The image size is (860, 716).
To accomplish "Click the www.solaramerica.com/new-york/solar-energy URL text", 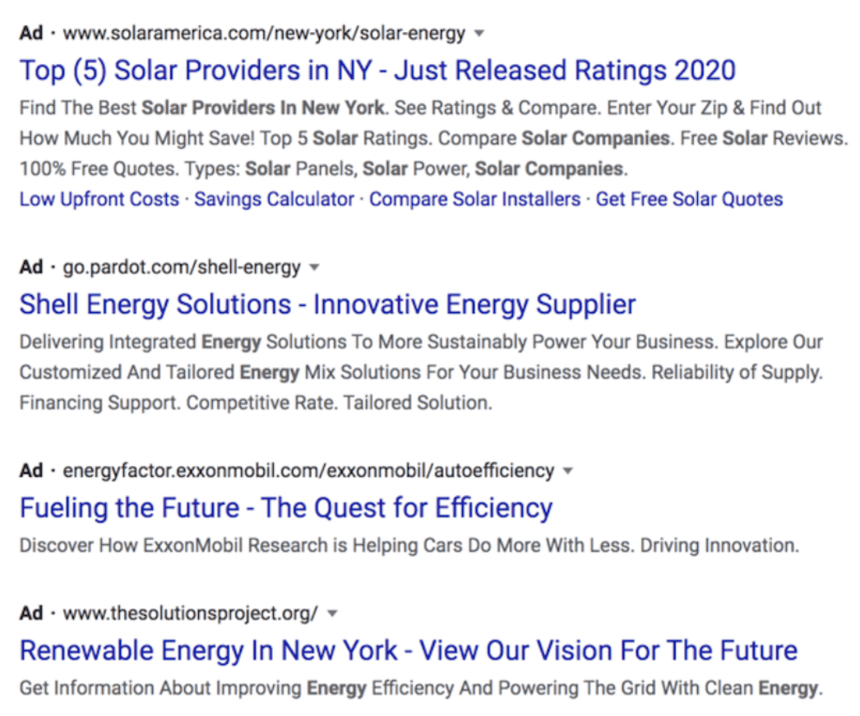I will [264, 34].
